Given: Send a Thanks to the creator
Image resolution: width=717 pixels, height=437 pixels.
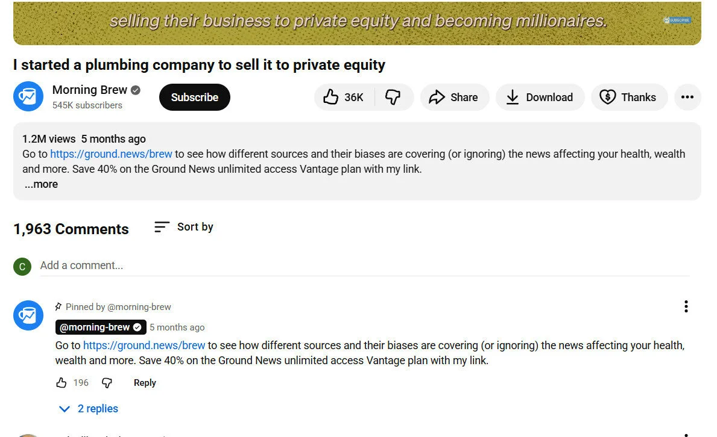Looking at the screenshot, I should click(629, 97).
